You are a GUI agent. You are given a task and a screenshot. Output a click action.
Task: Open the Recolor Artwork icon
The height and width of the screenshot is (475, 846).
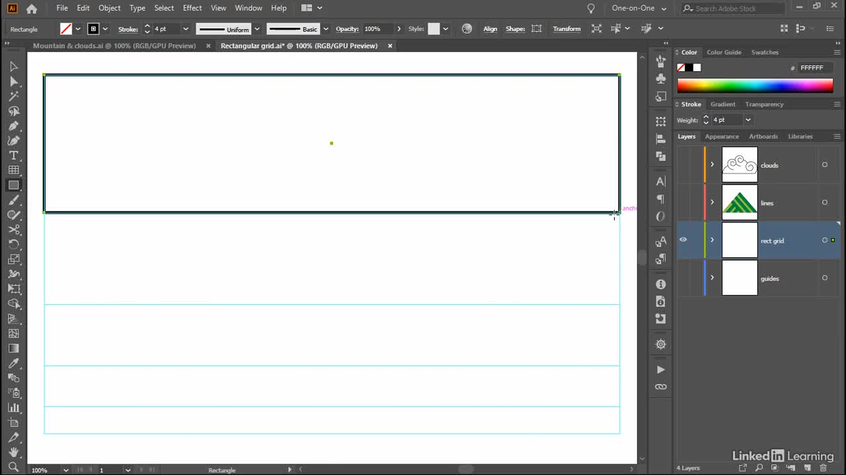(467, 28)
